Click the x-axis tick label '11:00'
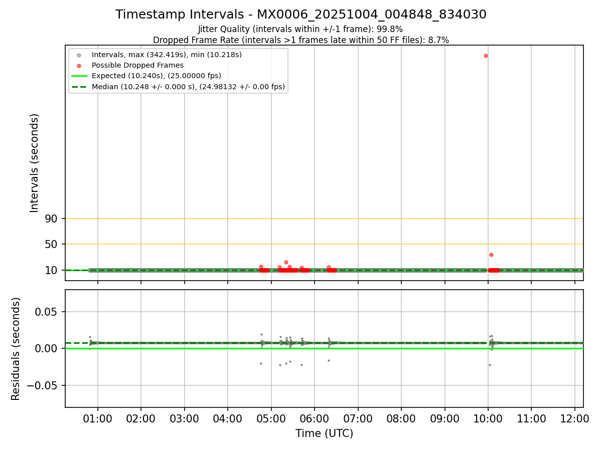Viewport: 602px width, 451px height. click(532, 418)
